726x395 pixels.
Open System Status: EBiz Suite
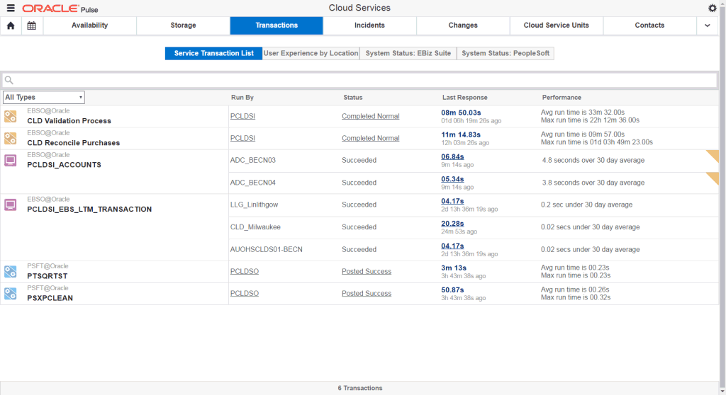pos(408,53)
